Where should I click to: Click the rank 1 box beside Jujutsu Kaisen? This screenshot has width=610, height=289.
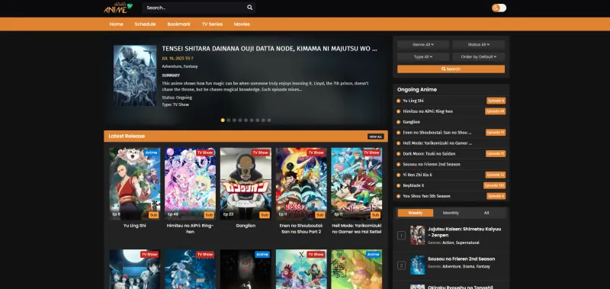pos(402,236)
